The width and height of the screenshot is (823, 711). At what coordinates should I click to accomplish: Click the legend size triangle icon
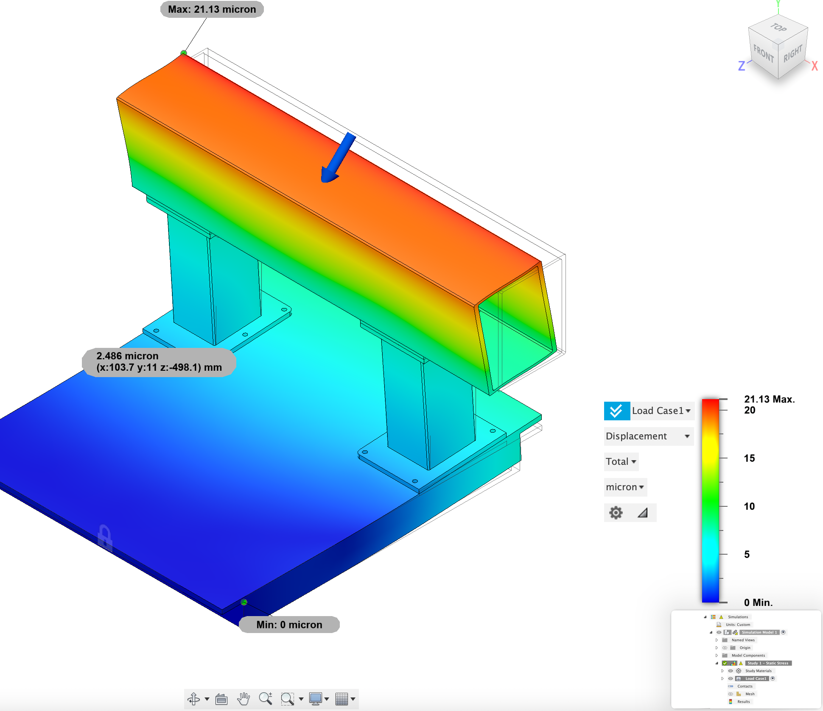[643, 513]
